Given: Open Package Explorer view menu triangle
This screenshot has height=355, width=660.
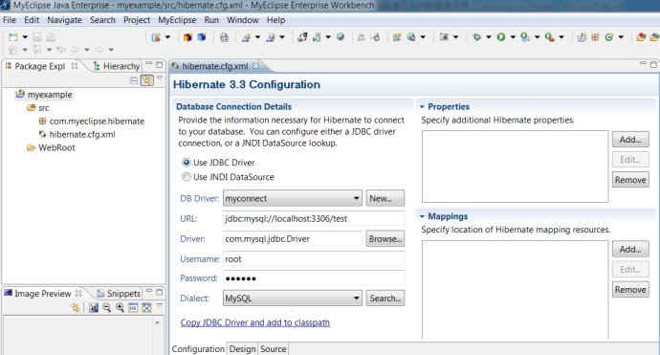Looking at the screenshot, I should 160,78.
